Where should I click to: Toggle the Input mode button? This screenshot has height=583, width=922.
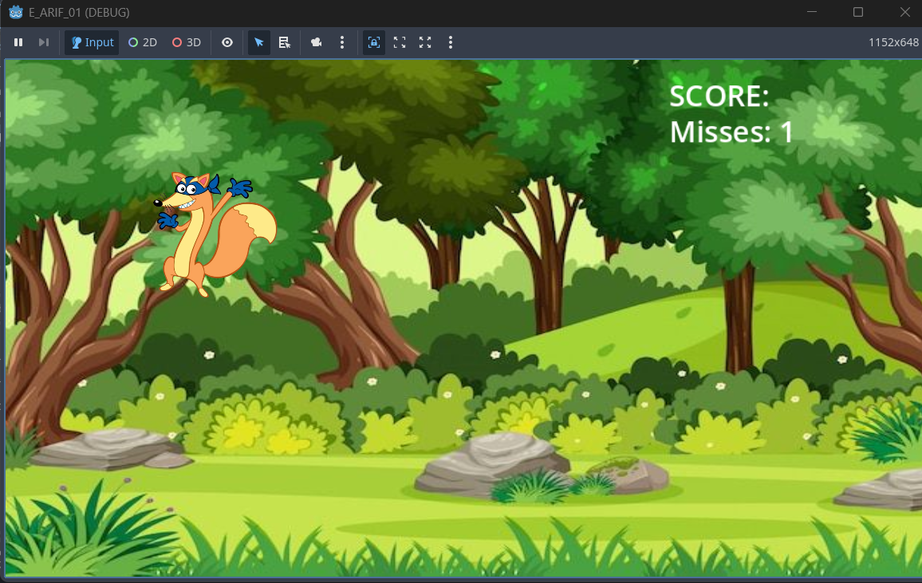pos(92,42)
